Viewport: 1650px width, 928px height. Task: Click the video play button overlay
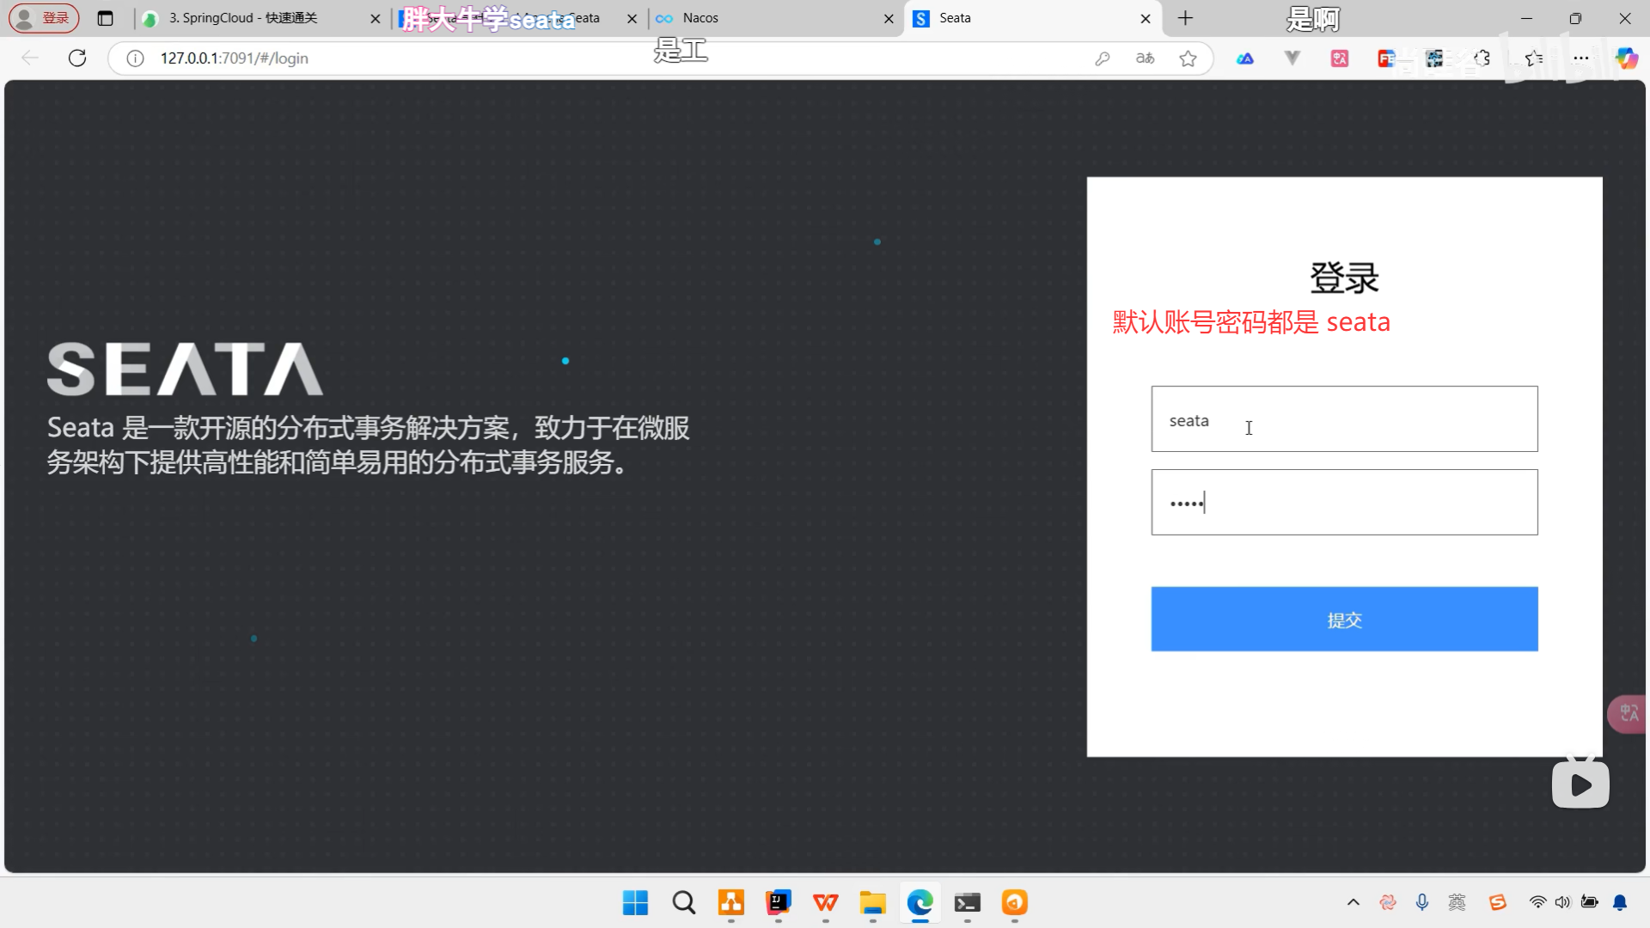tap(1580, 785)
